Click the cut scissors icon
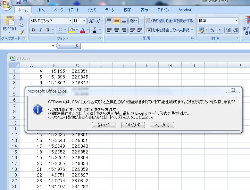The image size is (250, 190). point(21,19)
